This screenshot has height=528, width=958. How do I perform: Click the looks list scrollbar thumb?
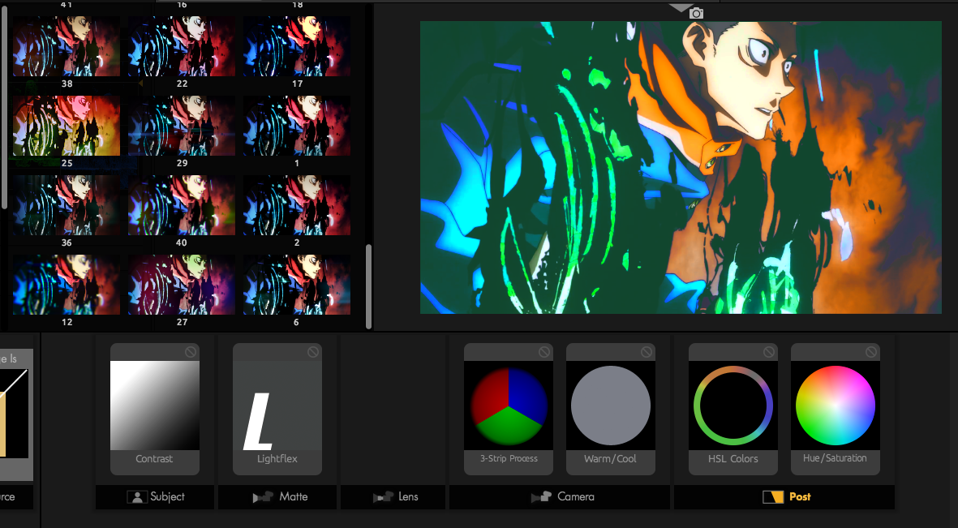(368, 287)
